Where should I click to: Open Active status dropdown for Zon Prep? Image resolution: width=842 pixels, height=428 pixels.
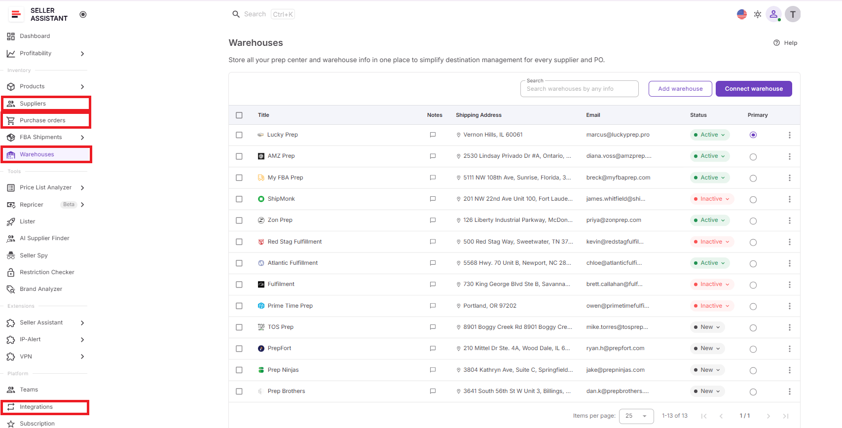[709, 220]
